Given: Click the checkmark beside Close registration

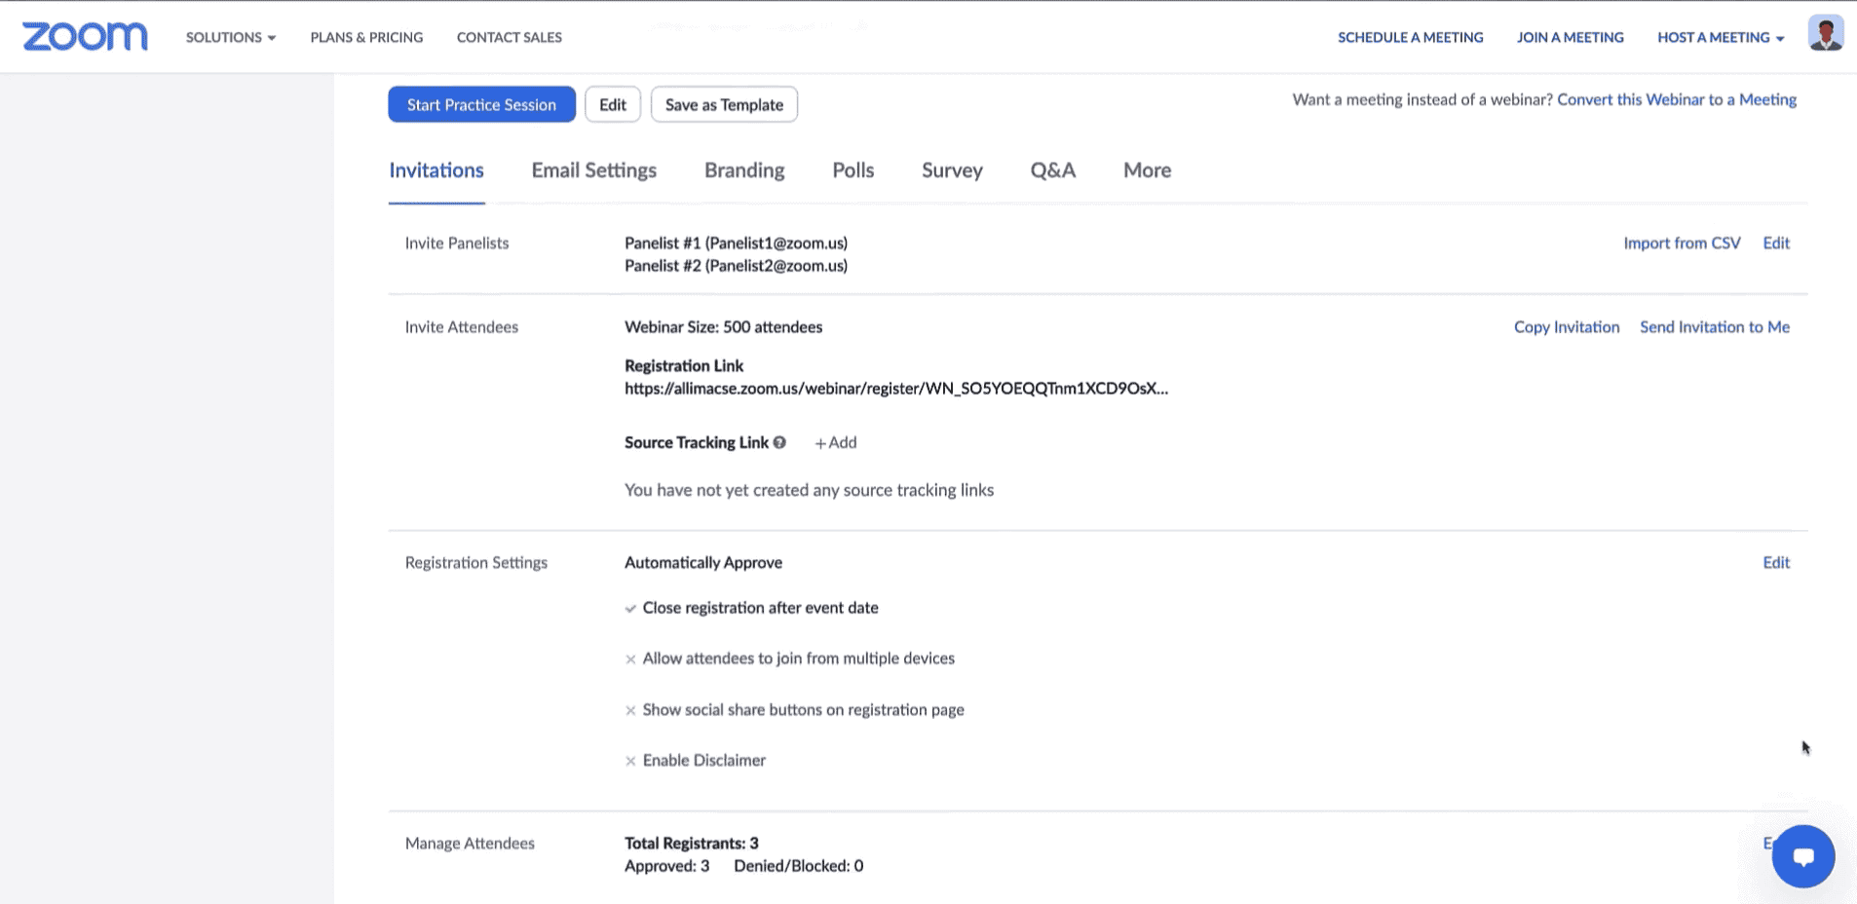Looking at the screenshot, I should coord(630,609).
